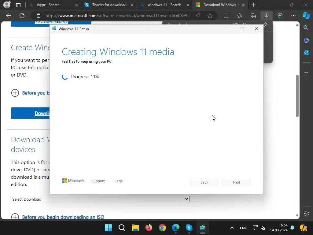Click the Back button in Setup
This screenshot has height=235, width=313.
coord(204,182)
